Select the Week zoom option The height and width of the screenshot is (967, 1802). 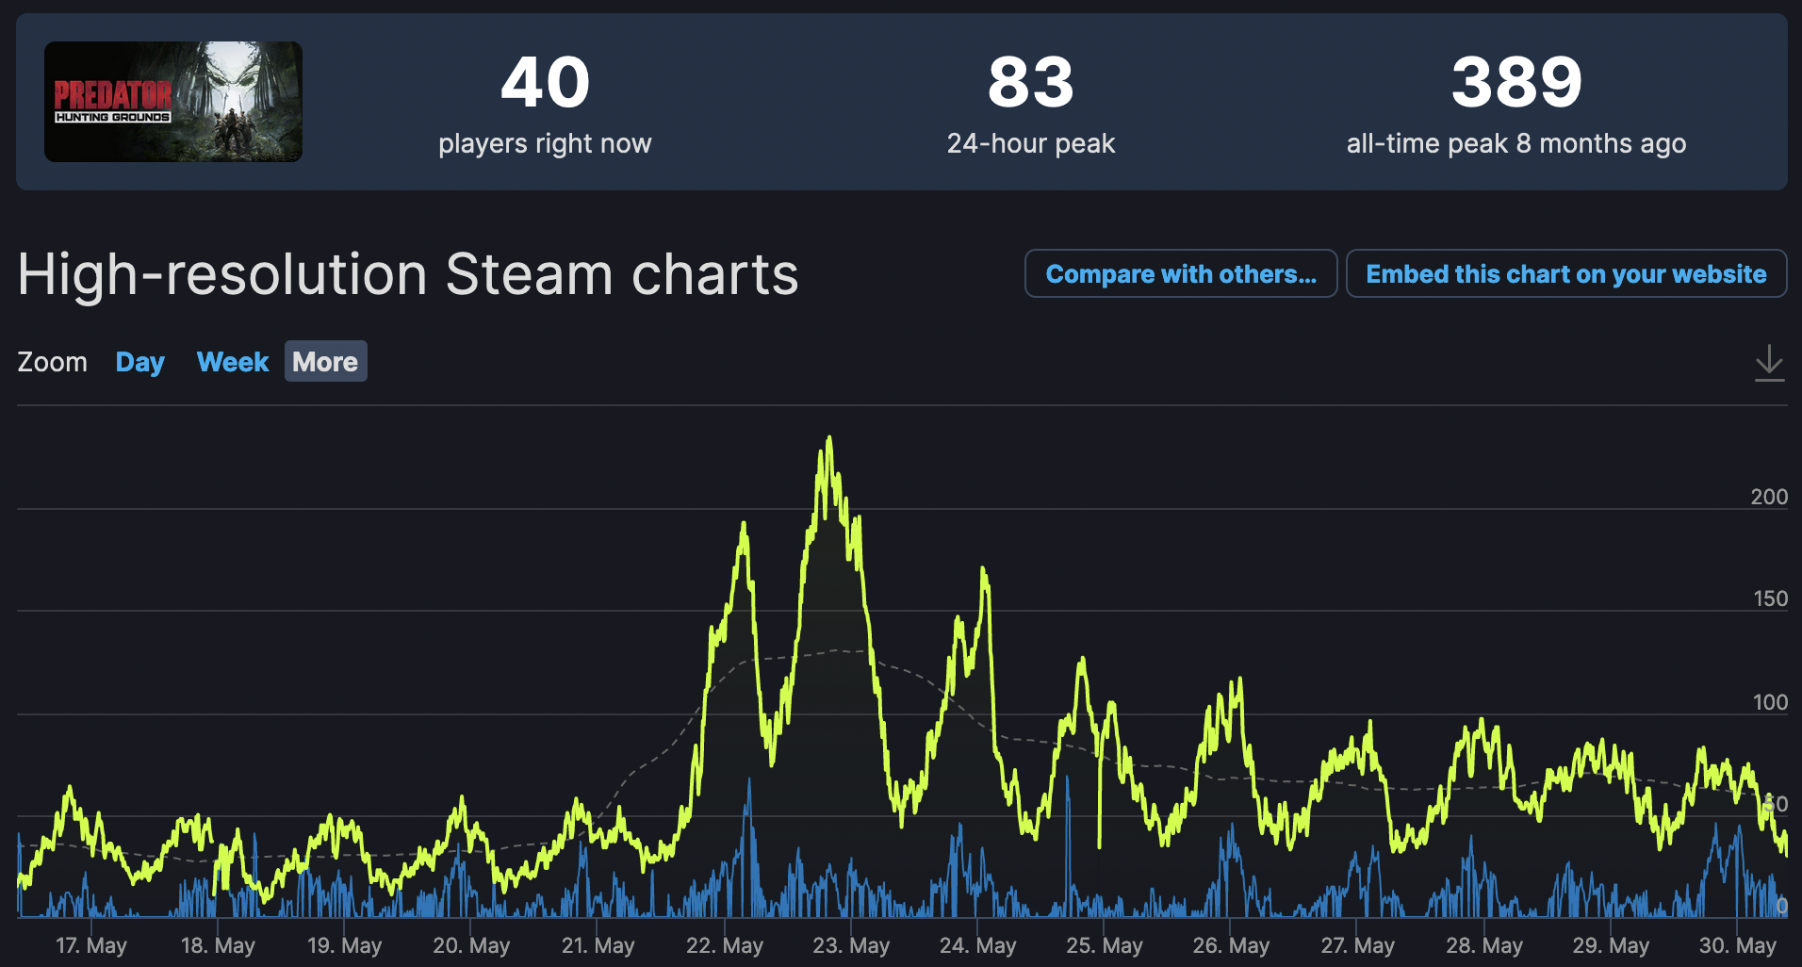[233, 362]
